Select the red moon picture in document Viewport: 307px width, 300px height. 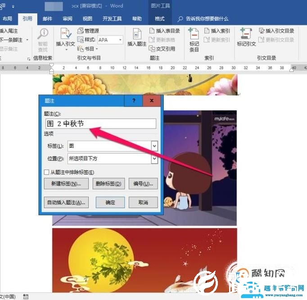point(144,260)
